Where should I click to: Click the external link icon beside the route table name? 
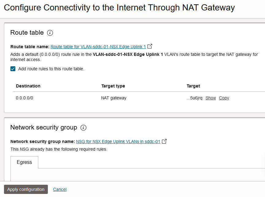click(x=149, y=46)
